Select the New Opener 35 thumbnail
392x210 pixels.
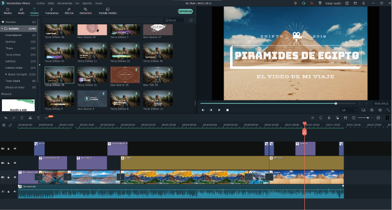click(x=92, y=30)
